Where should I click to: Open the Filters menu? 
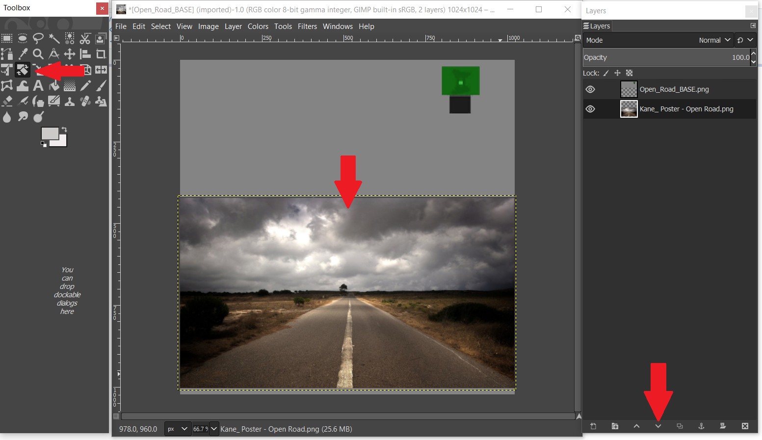tap(307, 26)
